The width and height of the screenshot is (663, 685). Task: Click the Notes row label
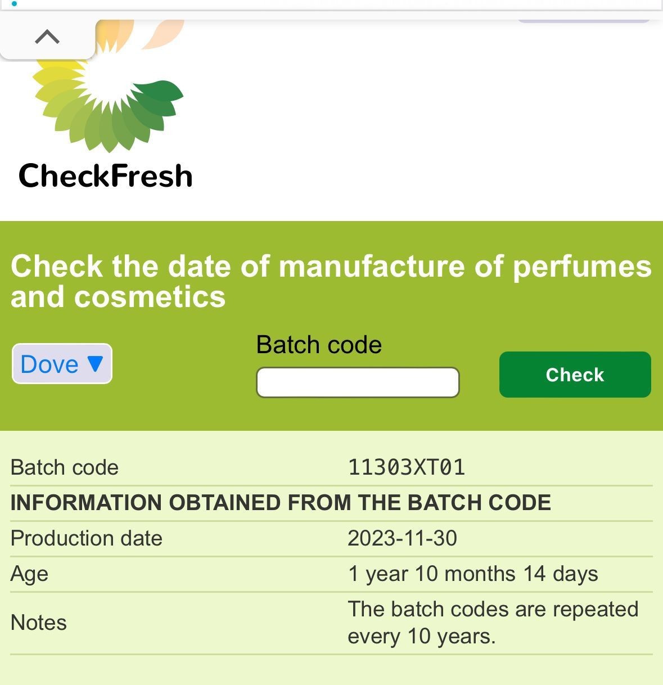pyautogui.click(x=39, y=623)
